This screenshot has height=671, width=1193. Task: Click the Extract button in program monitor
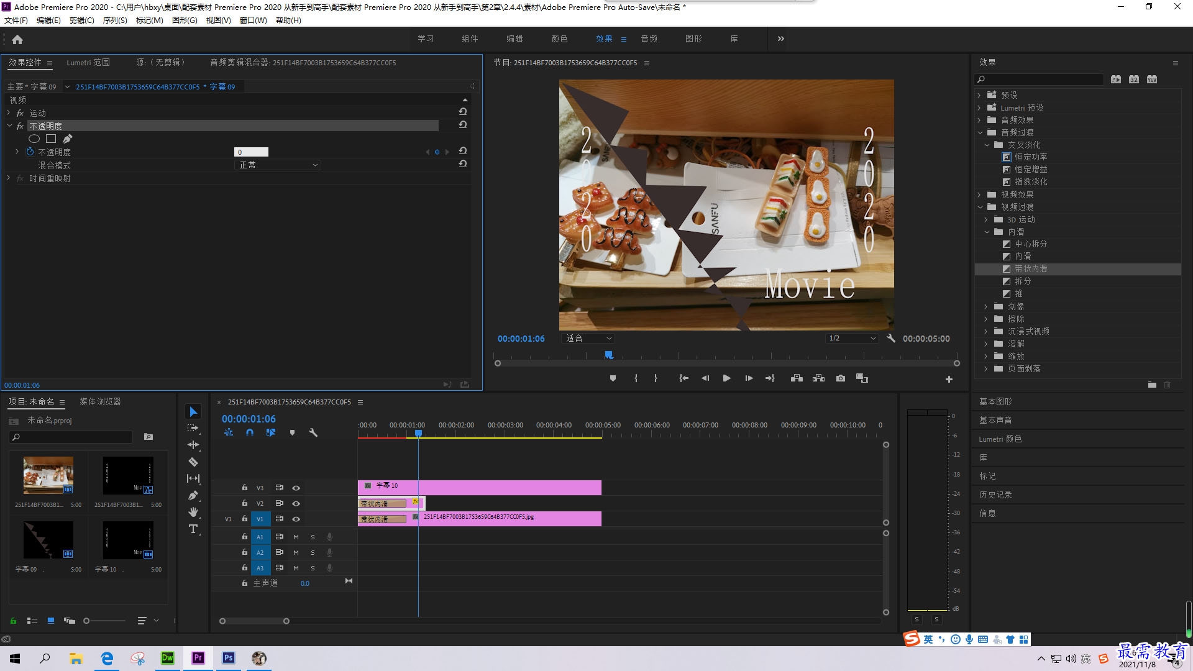tap(818, 378)
